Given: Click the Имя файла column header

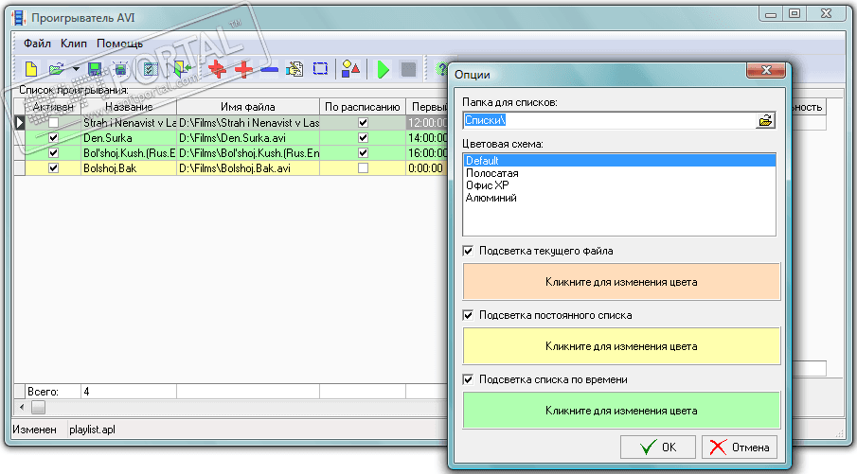Looking at the screenshot, I should click(x=248, y=107).
